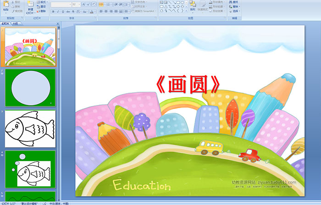
Task: Click the spell check icon in status bar
Action: tap(44, 204)
